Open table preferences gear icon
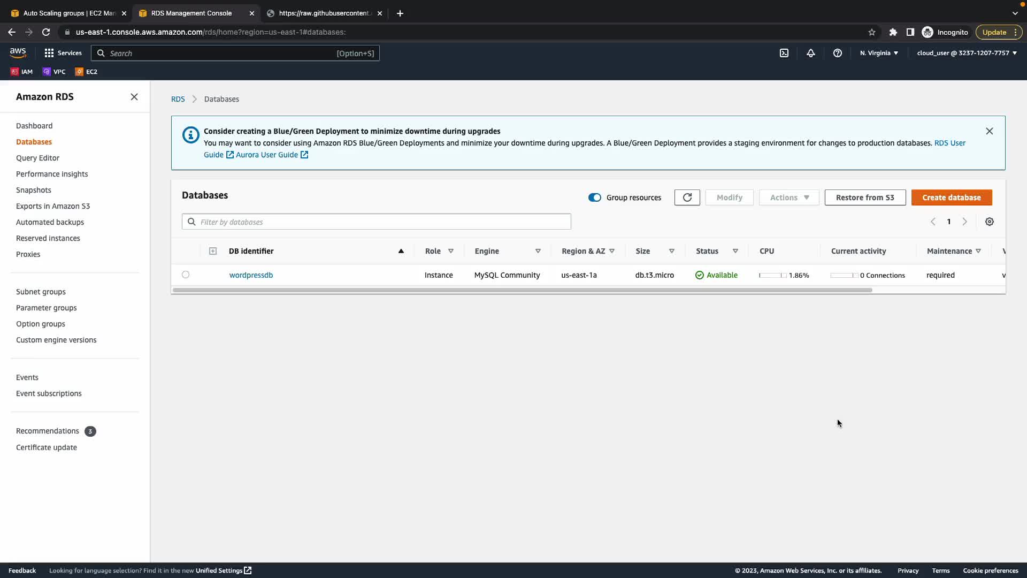1027x578 pixels. (990, 222)
